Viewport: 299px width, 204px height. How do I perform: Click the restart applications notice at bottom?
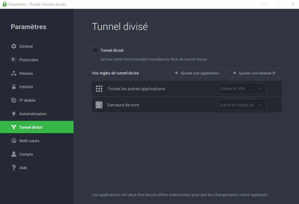(180, 195)
